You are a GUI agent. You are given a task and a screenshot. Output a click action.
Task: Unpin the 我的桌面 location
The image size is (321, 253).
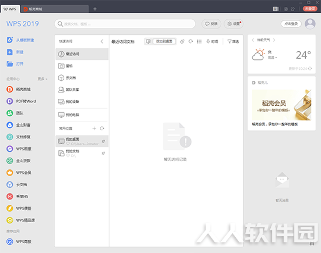point(103,141)
